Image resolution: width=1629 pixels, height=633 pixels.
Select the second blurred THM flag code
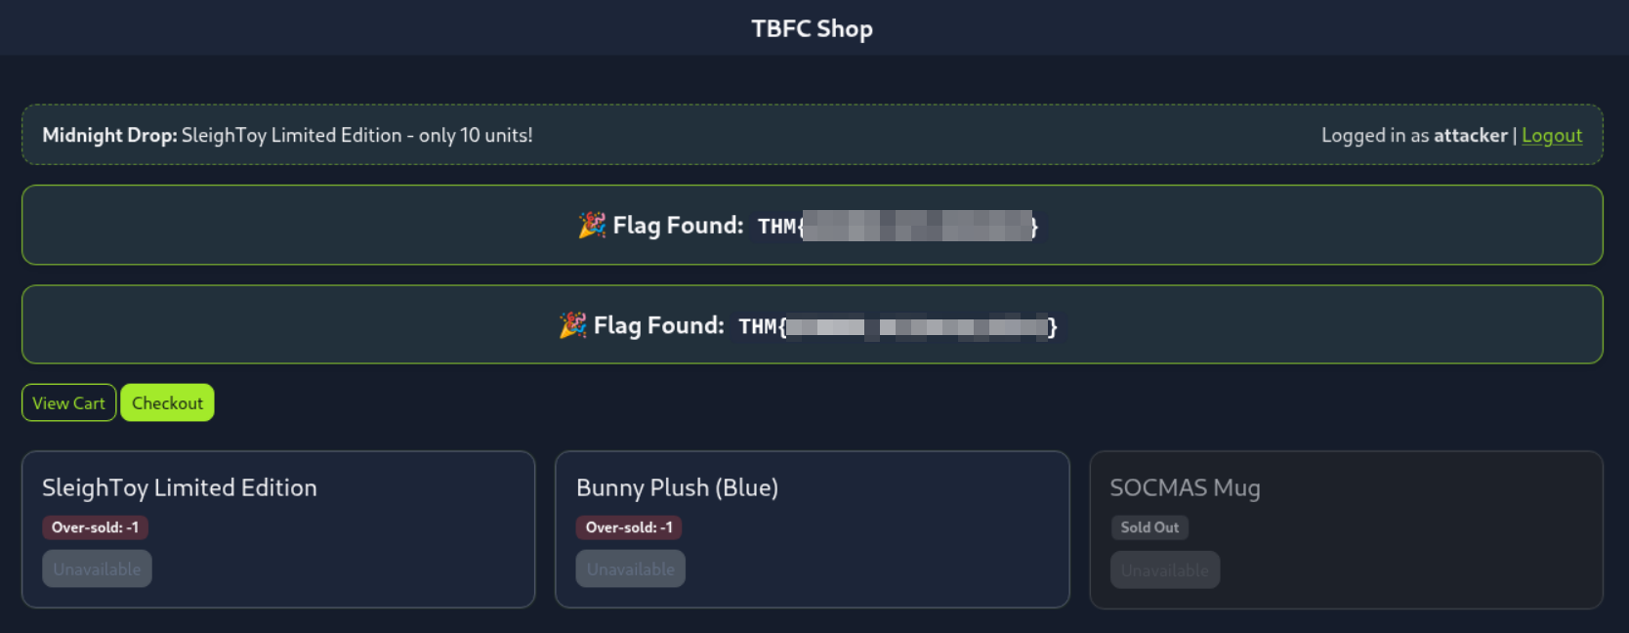click(x=898, y=326)
